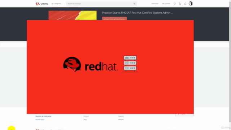This screenshot has width=231, height=130.
Task: Click the server stack graphic
Action: (130, 64)
